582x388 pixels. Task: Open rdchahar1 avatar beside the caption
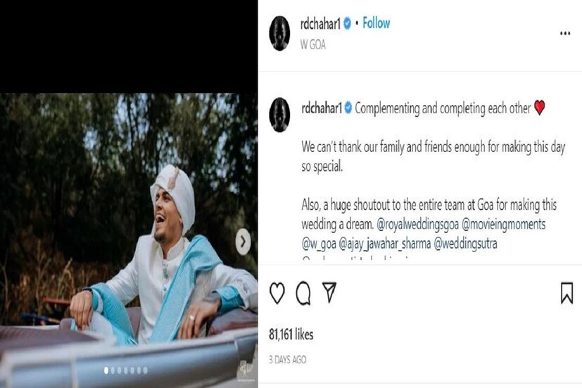279,115
